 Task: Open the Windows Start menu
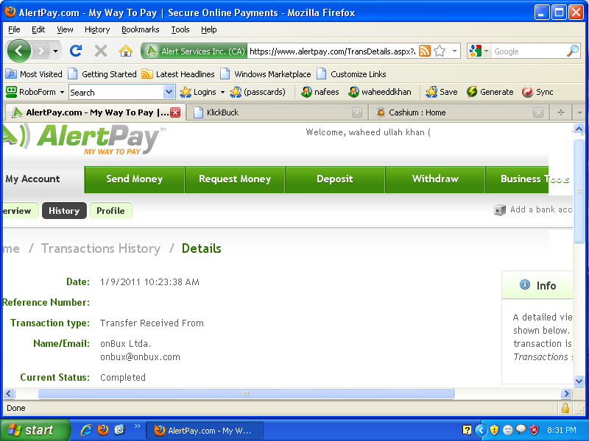(x=35, y=430)
